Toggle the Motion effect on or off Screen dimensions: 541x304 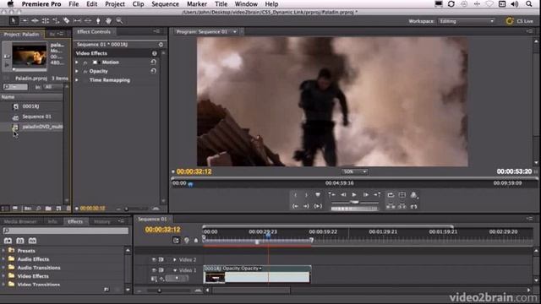pyautogui.click(x=85, y=62)
